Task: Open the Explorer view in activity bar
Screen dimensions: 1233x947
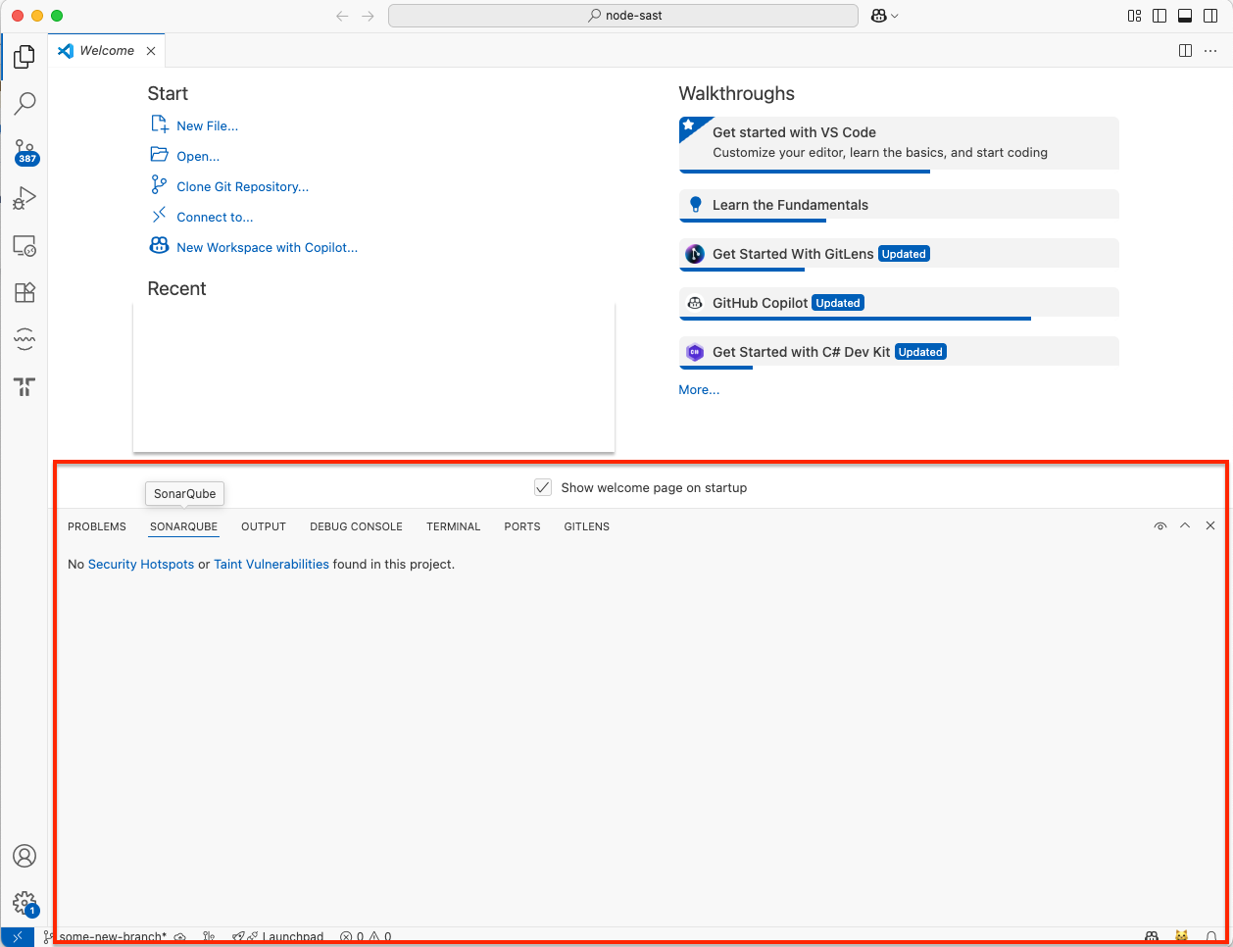Action: pyautogui.click(x=25, y=57)
